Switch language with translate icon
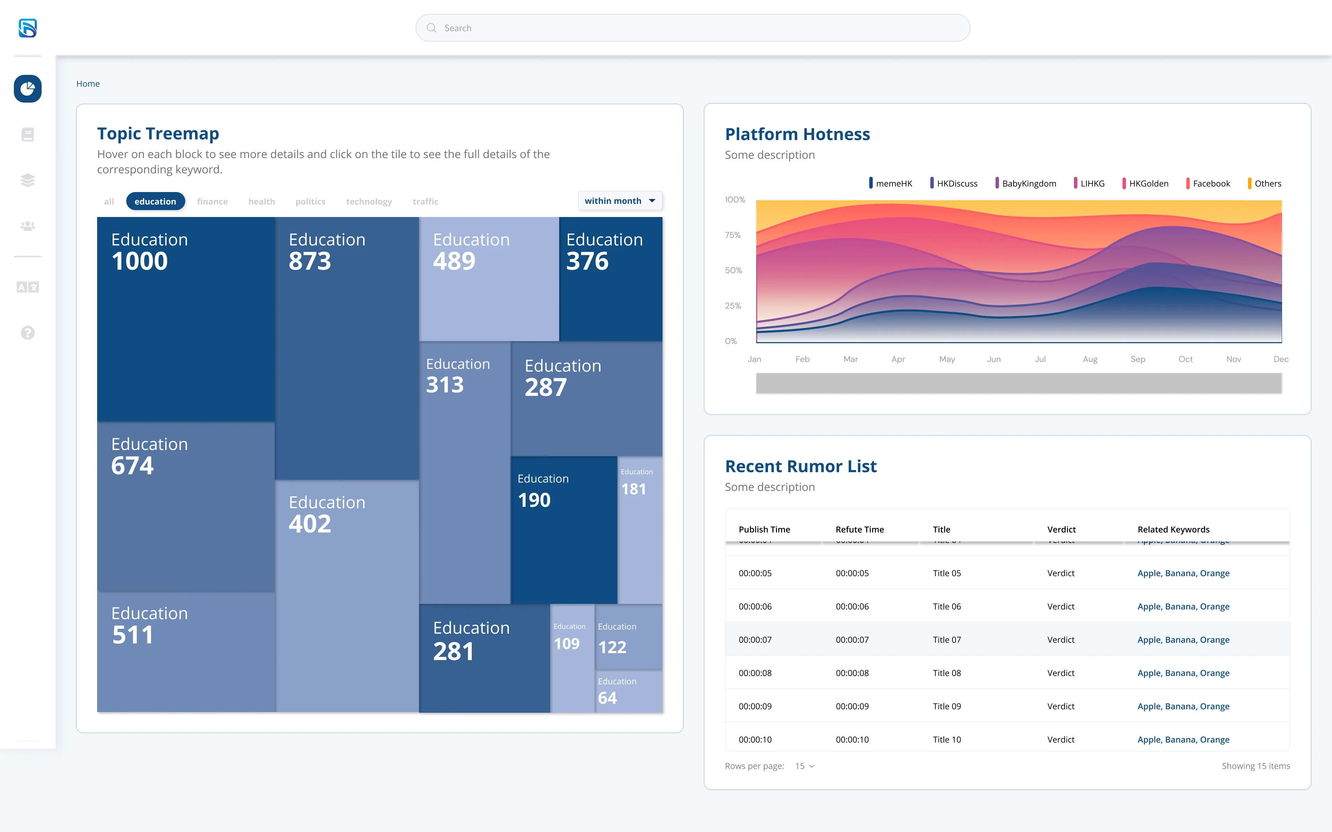 pyautogui.click(x=27, y=287)
